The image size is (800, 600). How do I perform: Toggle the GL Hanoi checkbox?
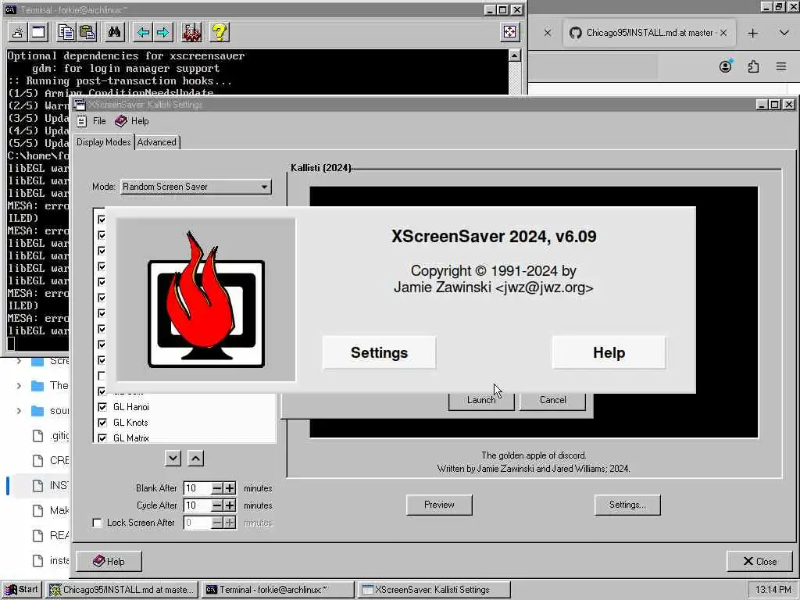102,407
